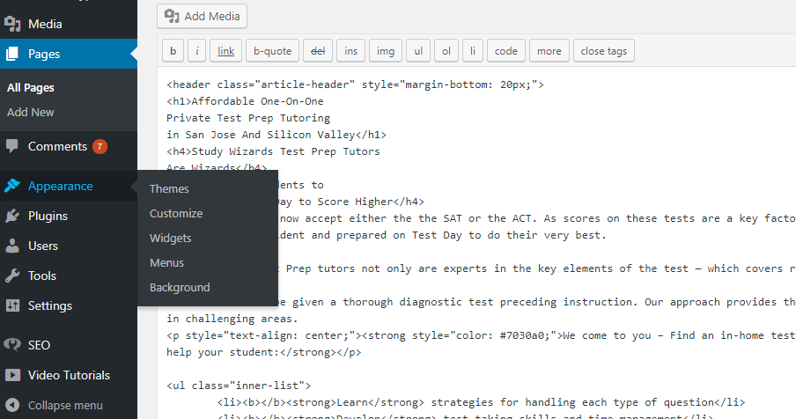Viewport: 796px width, 419px height.
Task: Open the Settings menu label
Action: coord(49,305)
